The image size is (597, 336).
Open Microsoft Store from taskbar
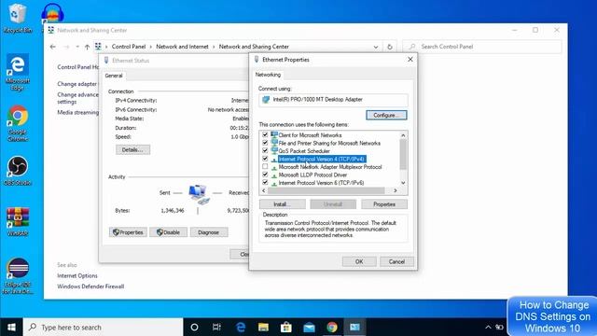click(286, 328)
